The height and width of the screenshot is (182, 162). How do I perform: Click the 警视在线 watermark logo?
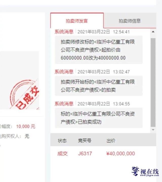[x=145, y=171]
